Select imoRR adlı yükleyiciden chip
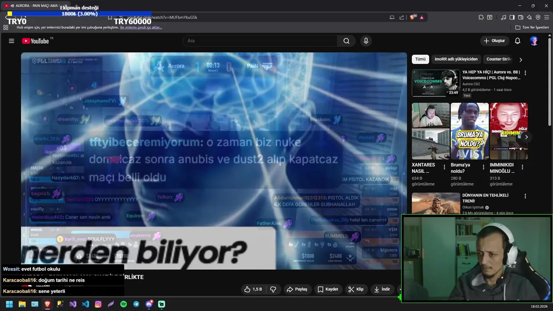Screen dimensions: 553x311 (x=456, y=59)
